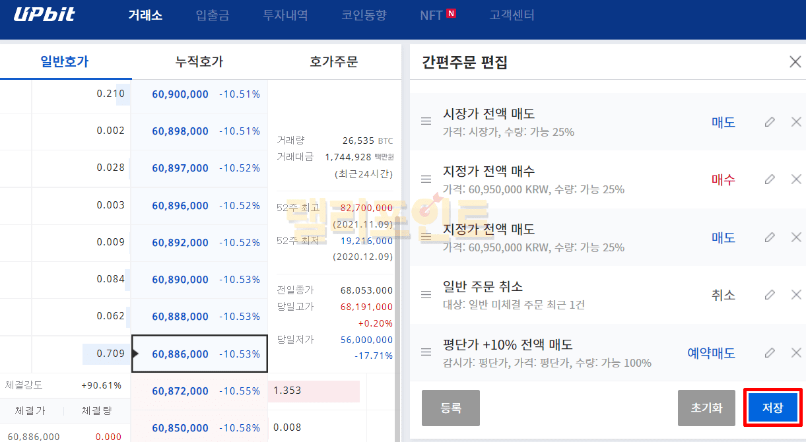Edit the 일반 주문 취소 quick order

coord(769,295)
